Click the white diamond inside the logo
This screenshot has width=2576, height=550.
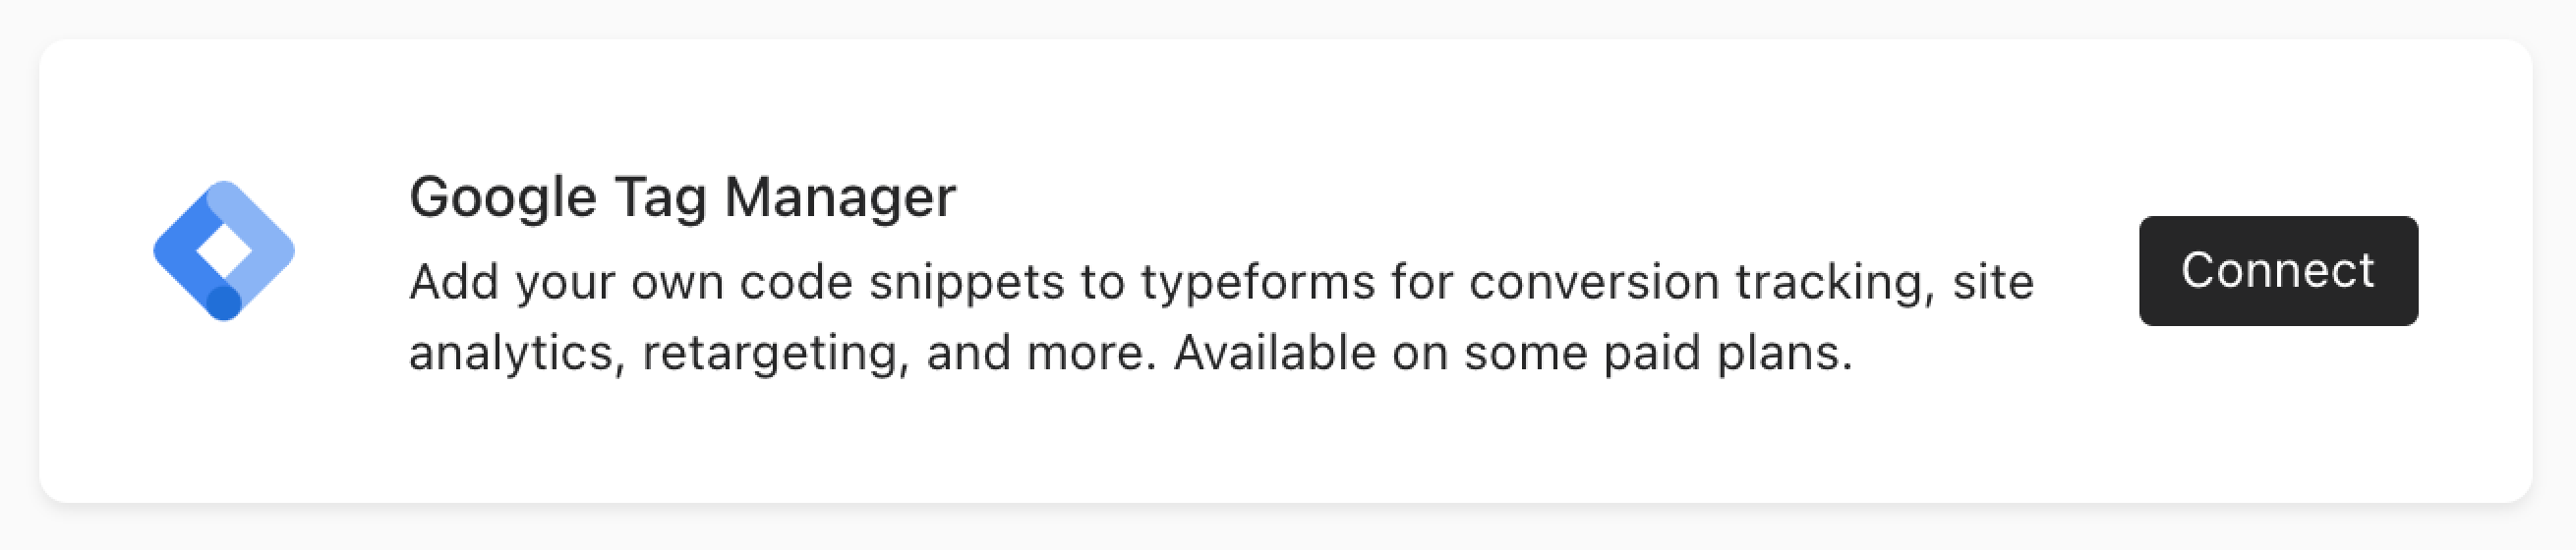(224, 250)
